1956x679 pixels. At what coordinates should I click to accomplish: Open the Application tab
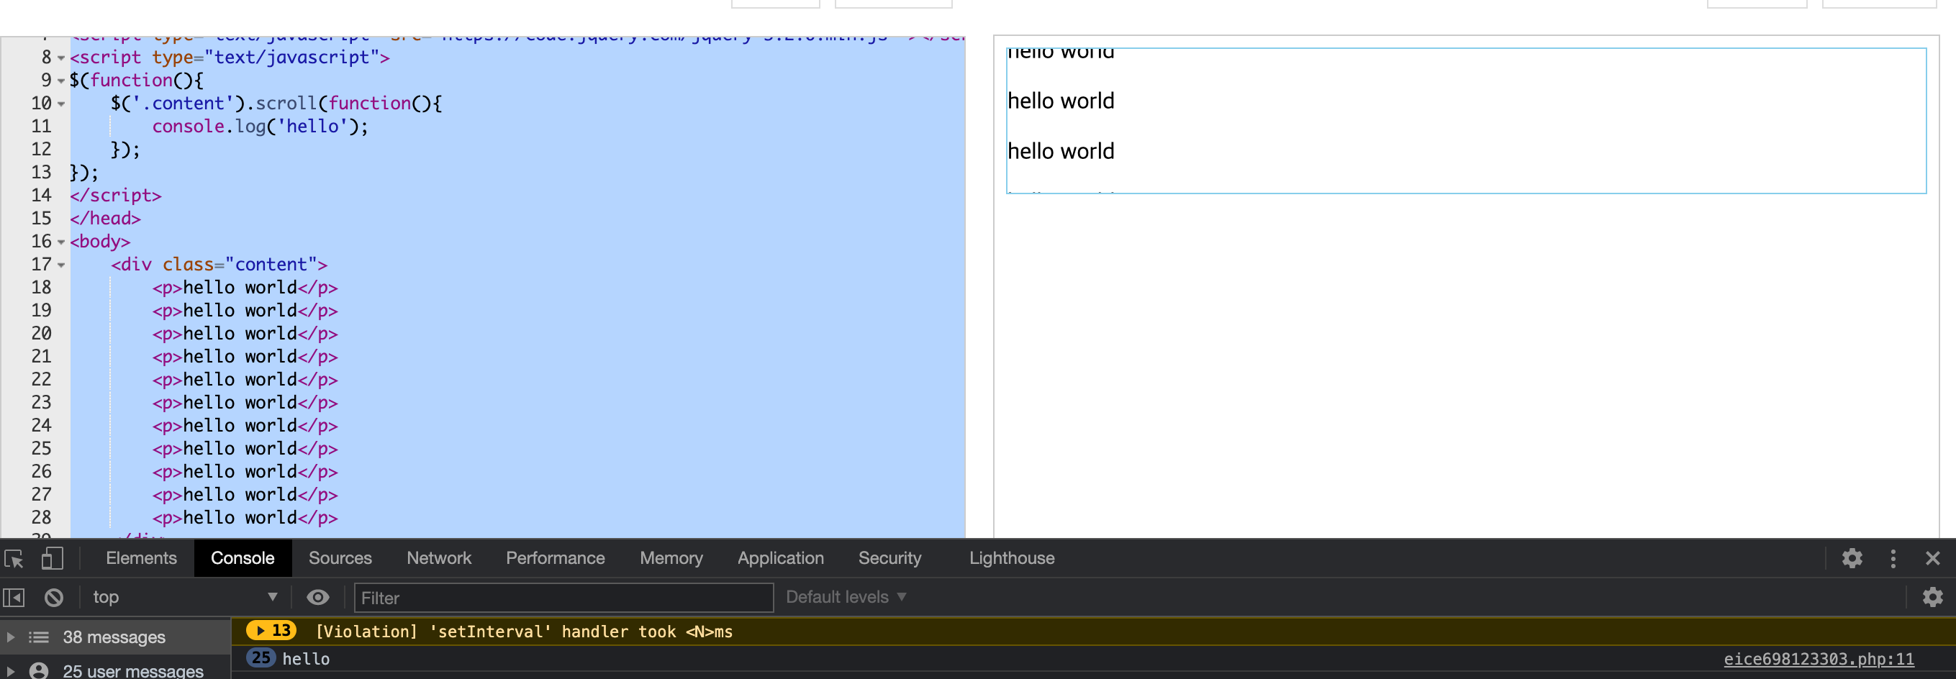coord(781,557)
